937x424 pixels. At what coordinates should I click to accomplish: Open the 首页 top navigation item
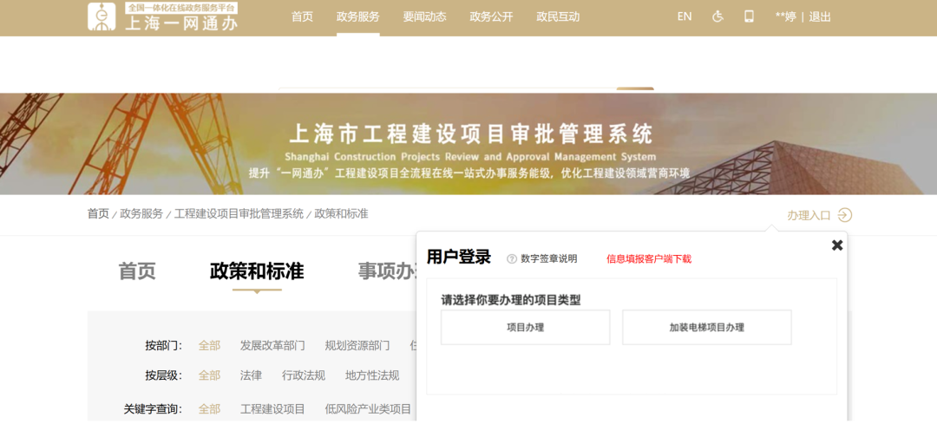[x=302, y=16]
